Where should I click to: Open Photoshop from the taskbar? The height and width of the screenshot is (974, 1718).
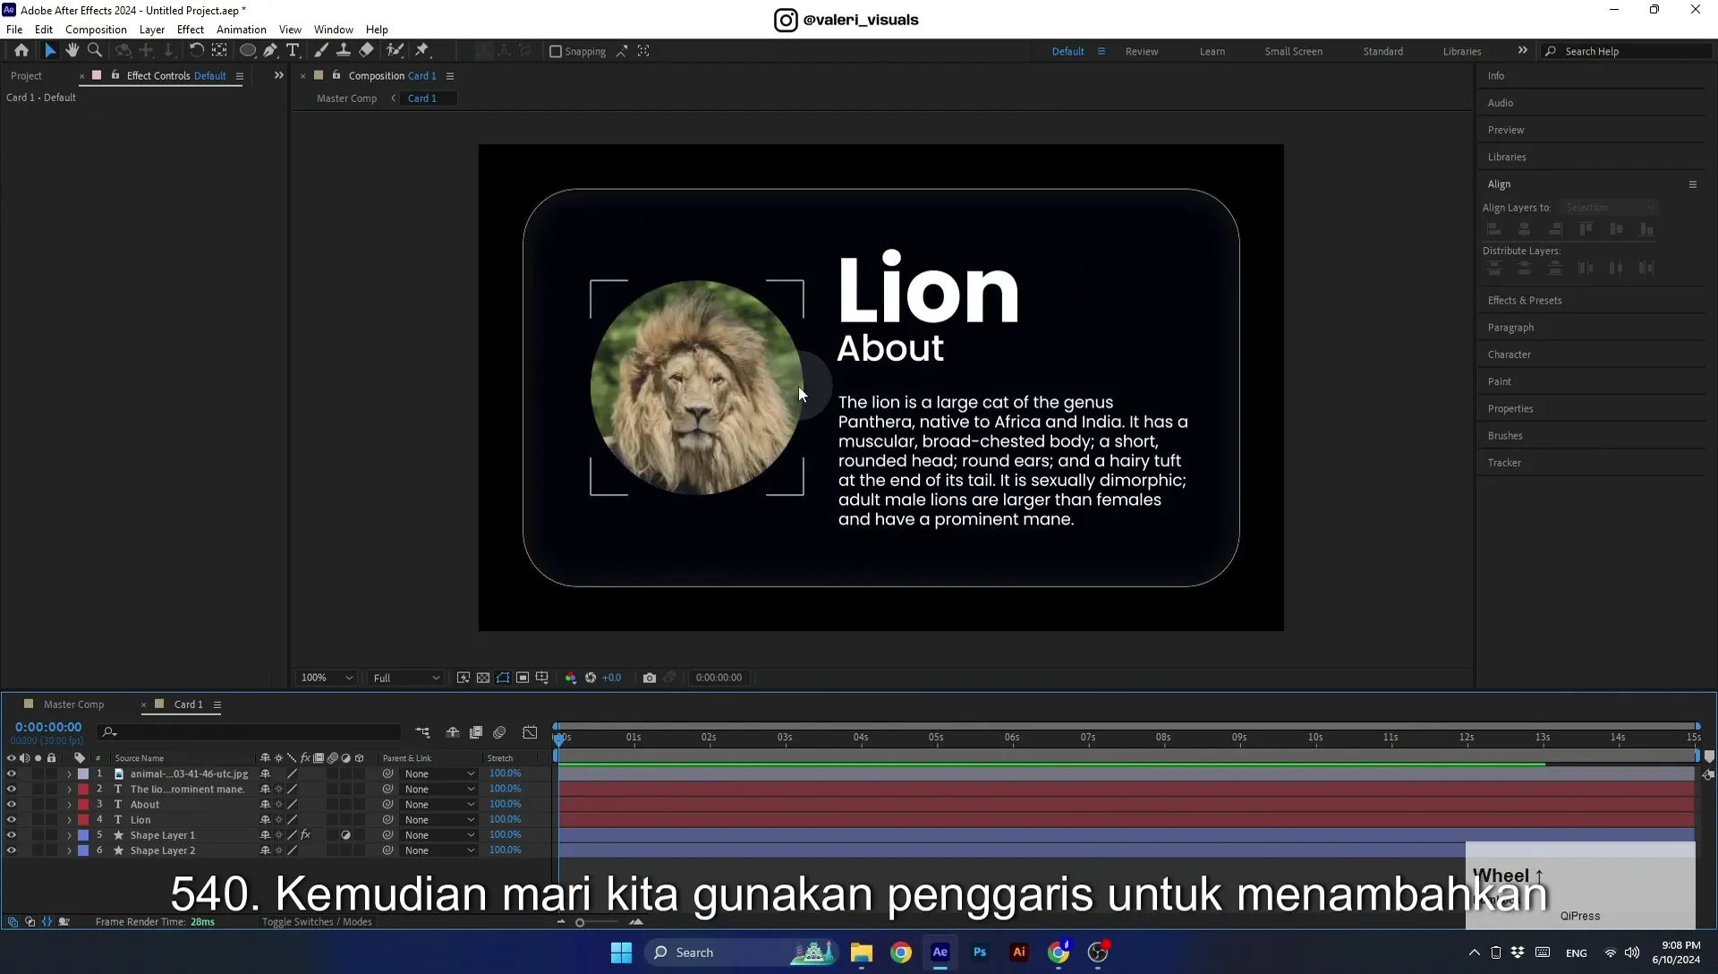980,953
